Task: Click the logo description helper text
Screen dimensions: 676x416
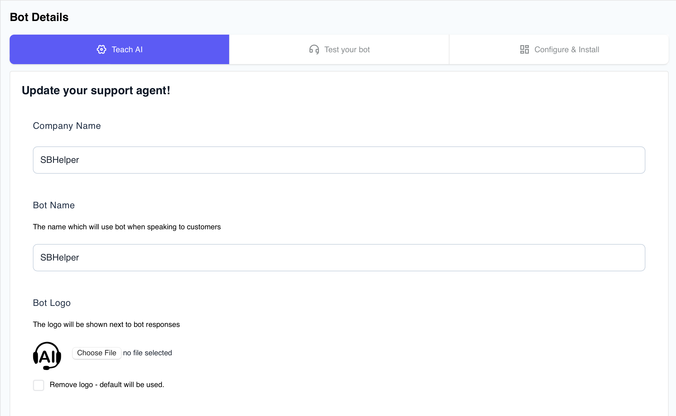Action: click(x=106, y=324)
